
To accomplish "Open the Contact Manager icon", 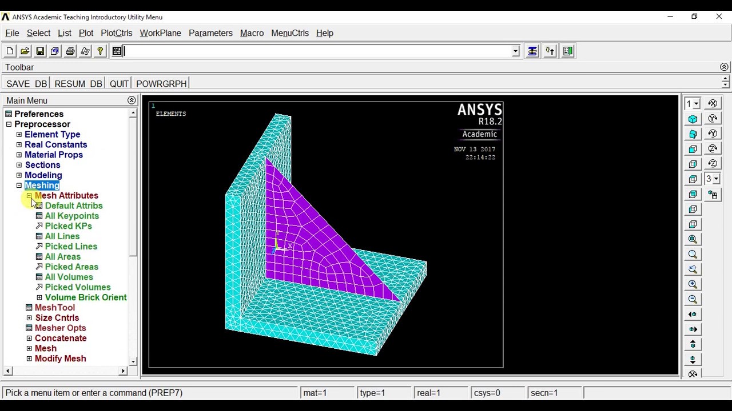I will point(568,51).
